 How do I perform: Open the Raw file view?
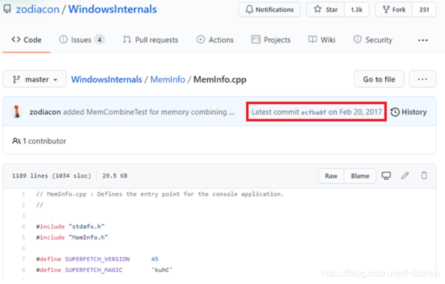click(x=331, y=176)
